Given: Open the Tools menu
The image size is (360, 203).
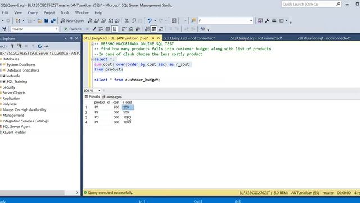Looking at the screenshot, I should pyautogui.click(x=65, y=12).
